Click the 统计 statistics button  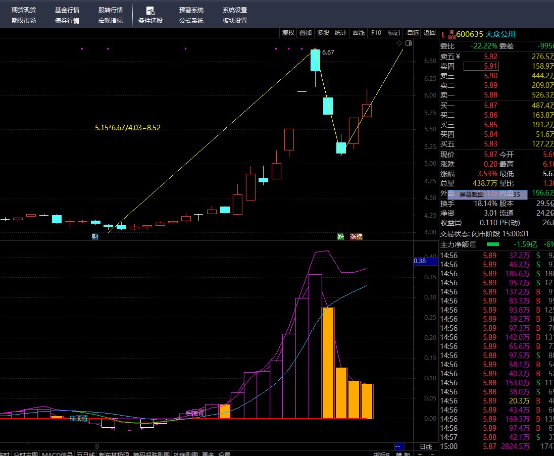pyautogui.click(x=340, y=32)
